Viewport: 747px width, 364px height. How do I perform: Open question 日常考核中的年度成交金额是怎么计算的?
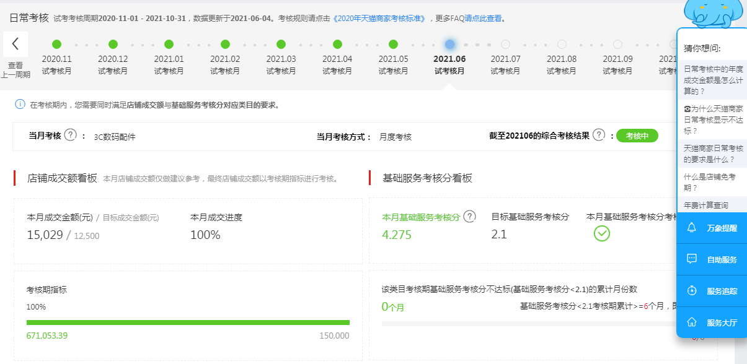(x=713, y=80)
